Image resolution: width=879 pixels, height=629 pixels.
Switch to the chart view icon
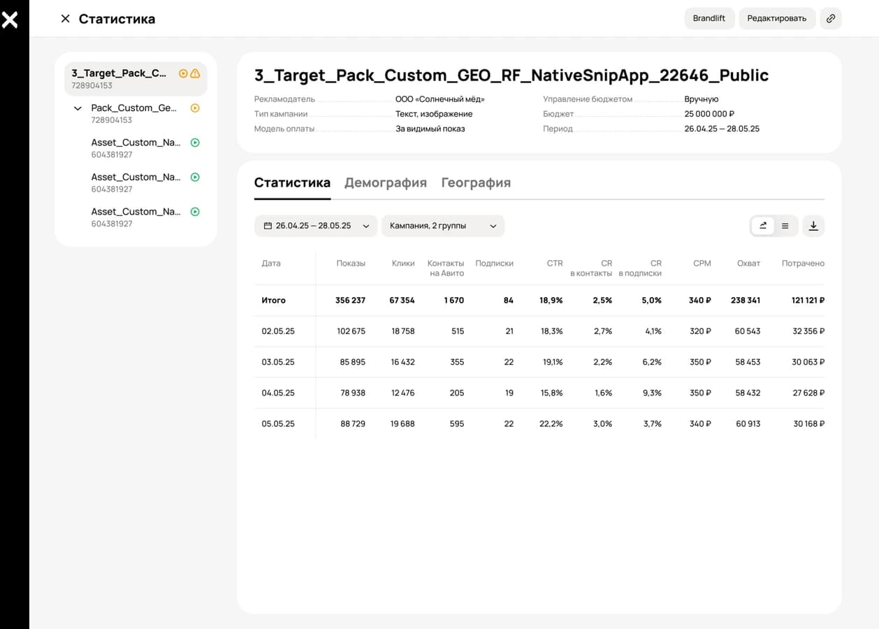coord(763,226)
